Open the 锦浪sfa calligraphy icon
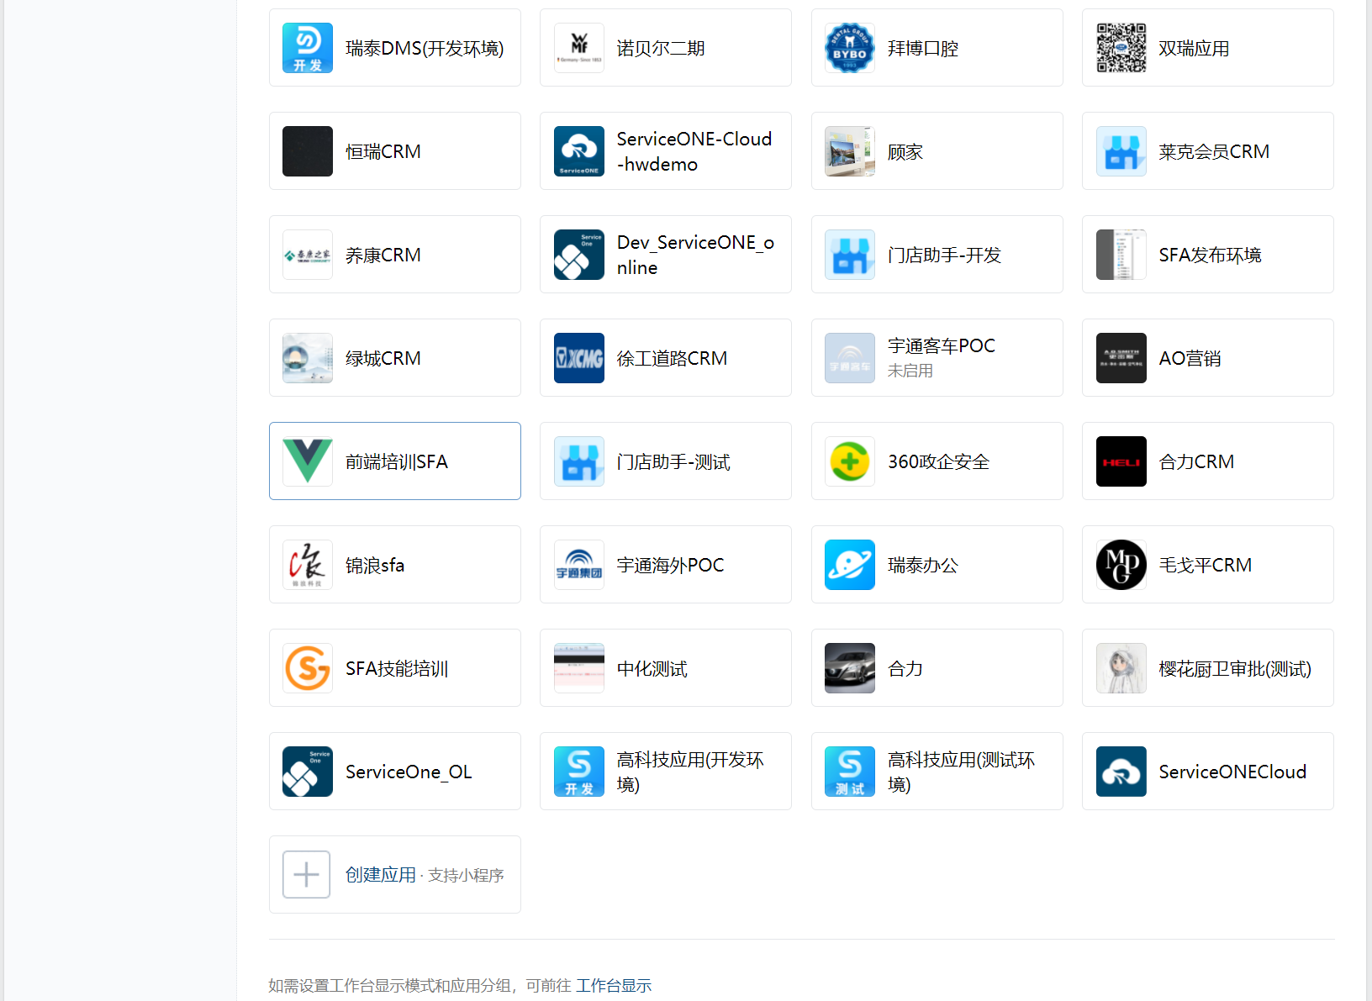This screenshot has width=1372, height=1001. pyautogui.click(x=308, y=565)
